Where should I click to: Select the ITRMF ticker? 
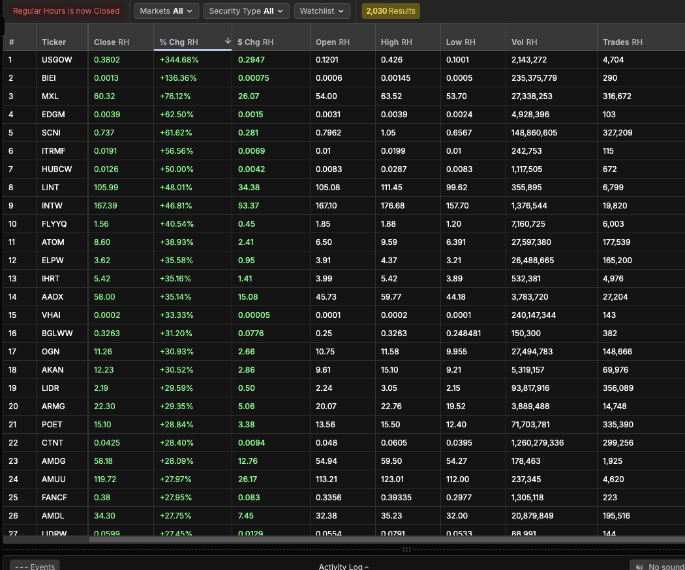point(53,151)
